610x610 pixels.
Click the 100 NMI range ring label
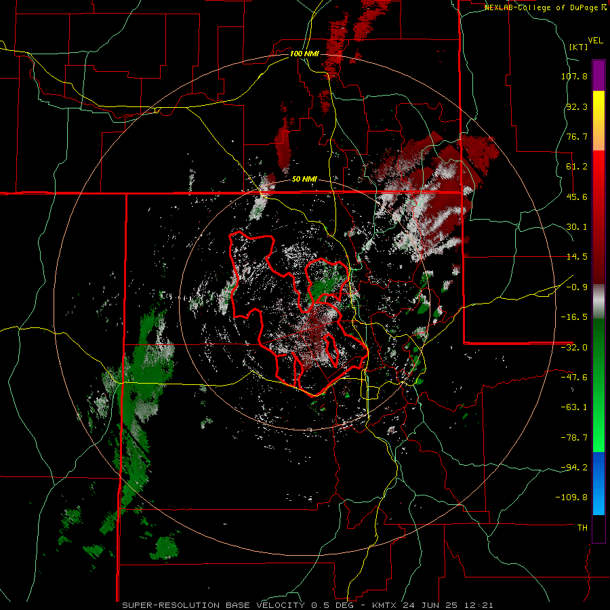point(304,54)
